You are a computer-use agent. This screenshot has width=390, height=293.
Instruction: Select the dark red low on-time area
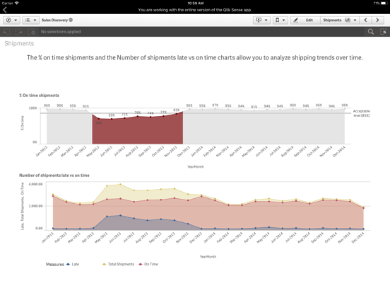click(138, 131)
